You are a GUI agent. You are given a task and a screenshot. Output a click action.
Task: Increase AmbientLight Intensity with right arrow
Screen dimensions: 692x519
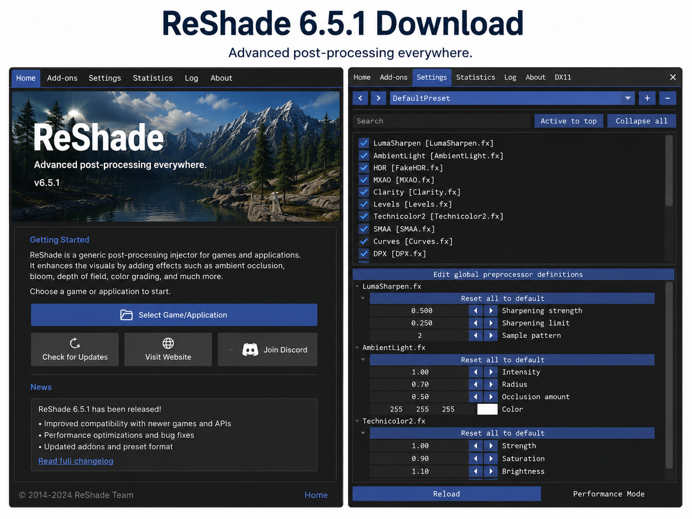click(491, 372)
